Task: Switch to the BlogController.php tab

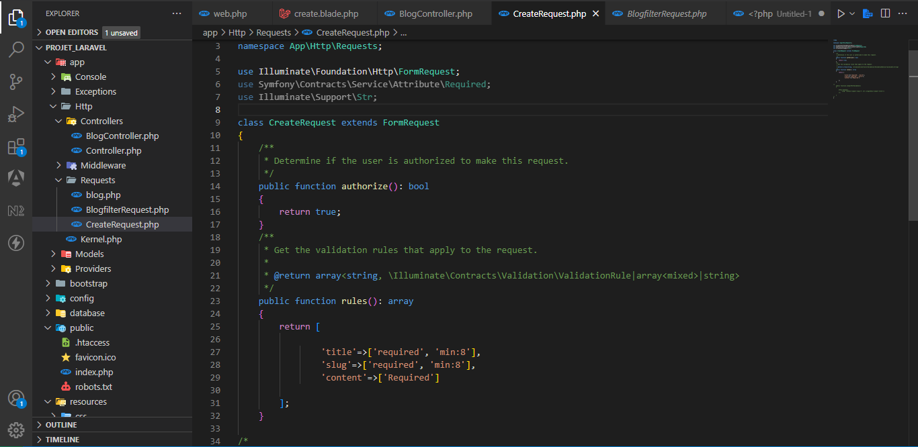Action: (435, 14)
